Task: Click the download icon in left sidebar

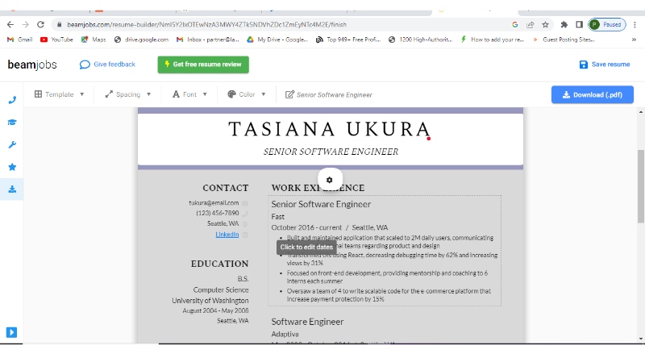Action: [x=12, y=189]
